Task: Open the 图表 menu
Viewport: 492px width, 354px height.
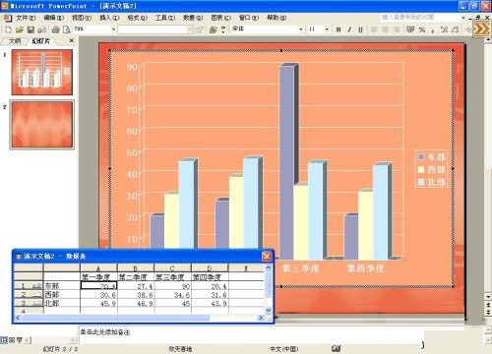Action: [x=220, y=18]
